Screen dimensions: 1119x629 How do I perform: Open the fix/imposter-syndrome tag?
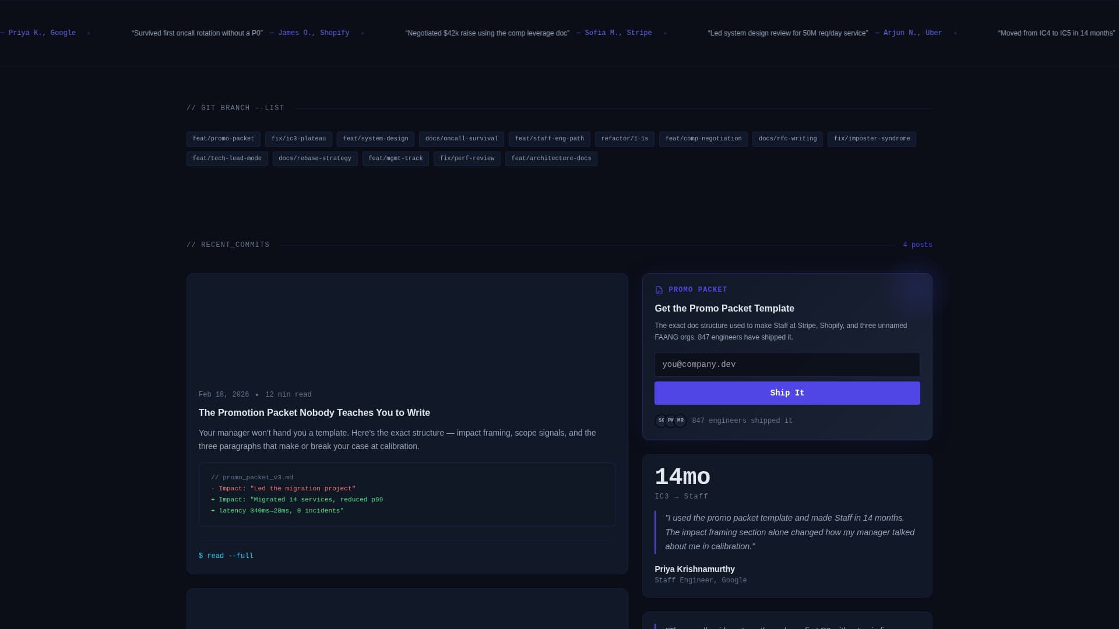(872, 139)
